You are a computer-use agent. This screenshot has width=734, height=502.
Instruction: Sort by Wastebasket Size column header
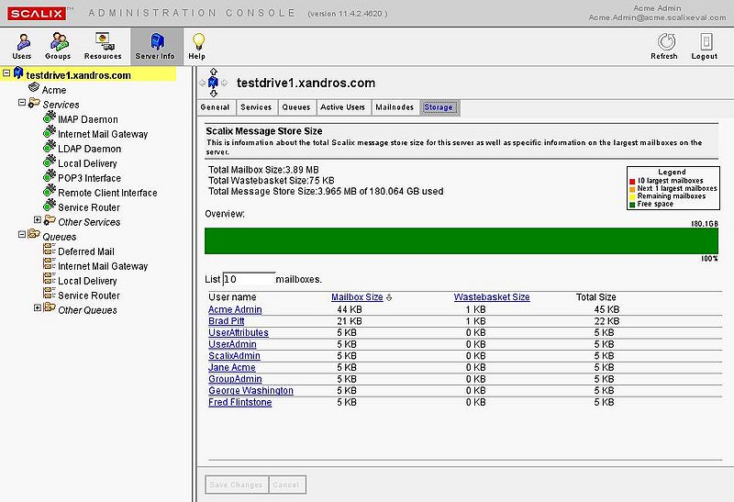click(x=492, y=297)
